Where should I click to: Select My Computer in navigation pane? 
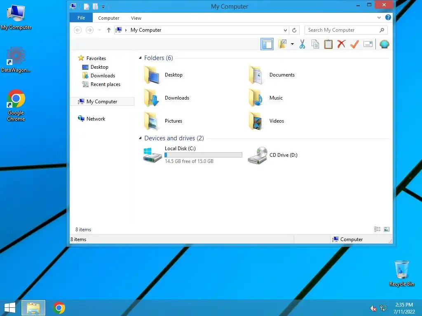click(x=102, y=101)
